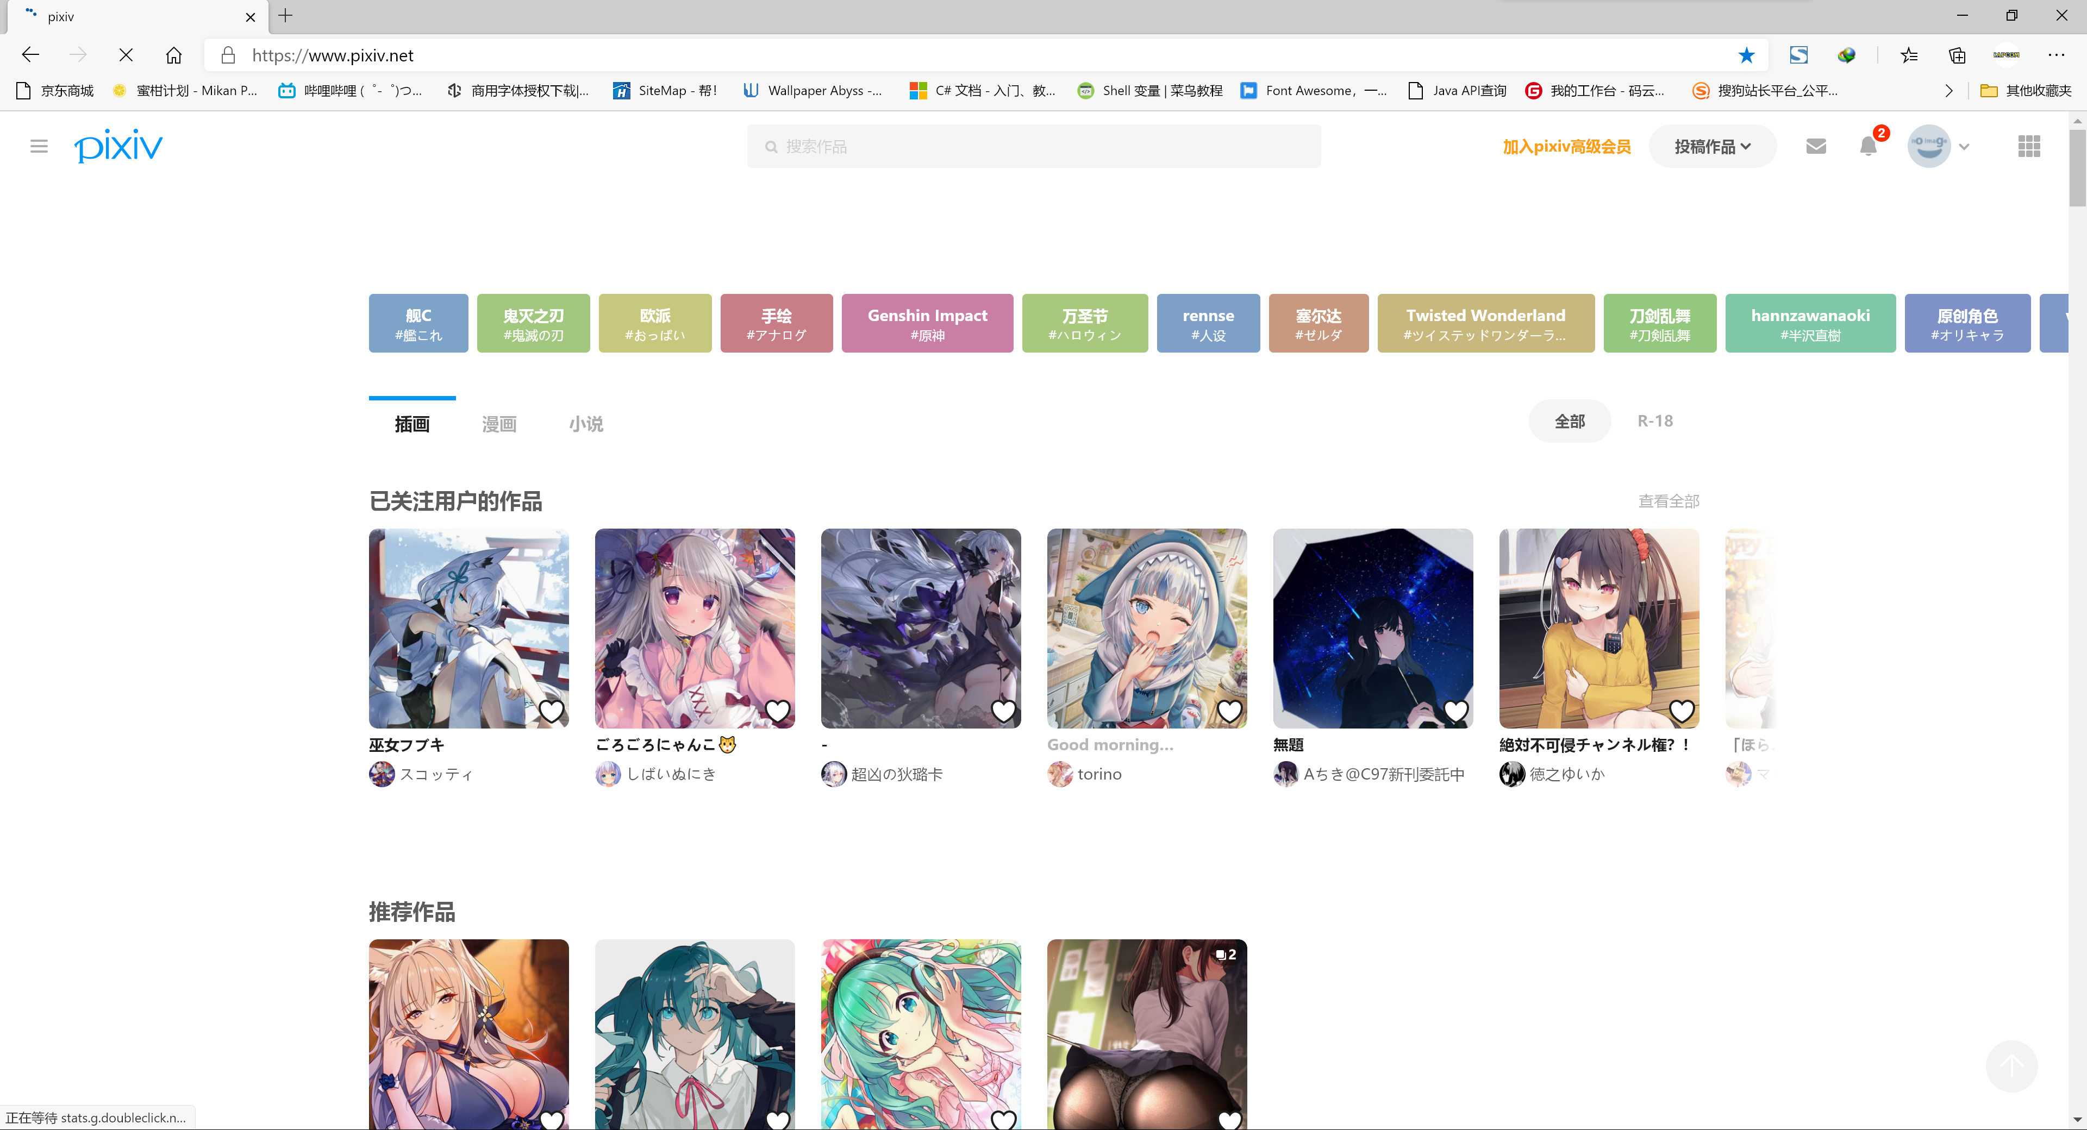2087x1130 pixels.
Task: Click the browser home icon
Action: point(173,55)
